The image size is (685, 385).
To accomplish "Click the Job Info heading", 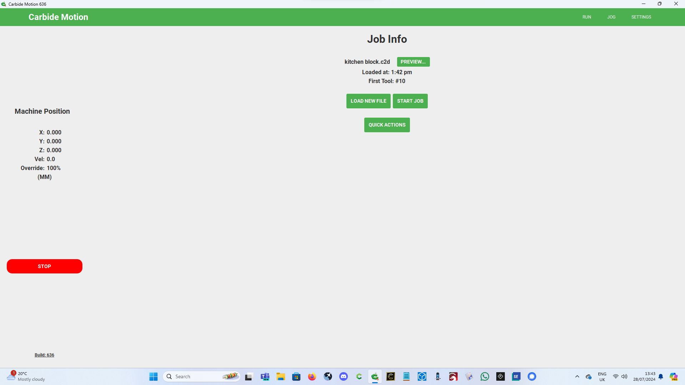I will (x=387, y=39).
